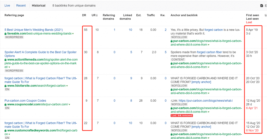Screen dimensions: 267x139
Task: Switch to the Live tab
Action: 7,5
